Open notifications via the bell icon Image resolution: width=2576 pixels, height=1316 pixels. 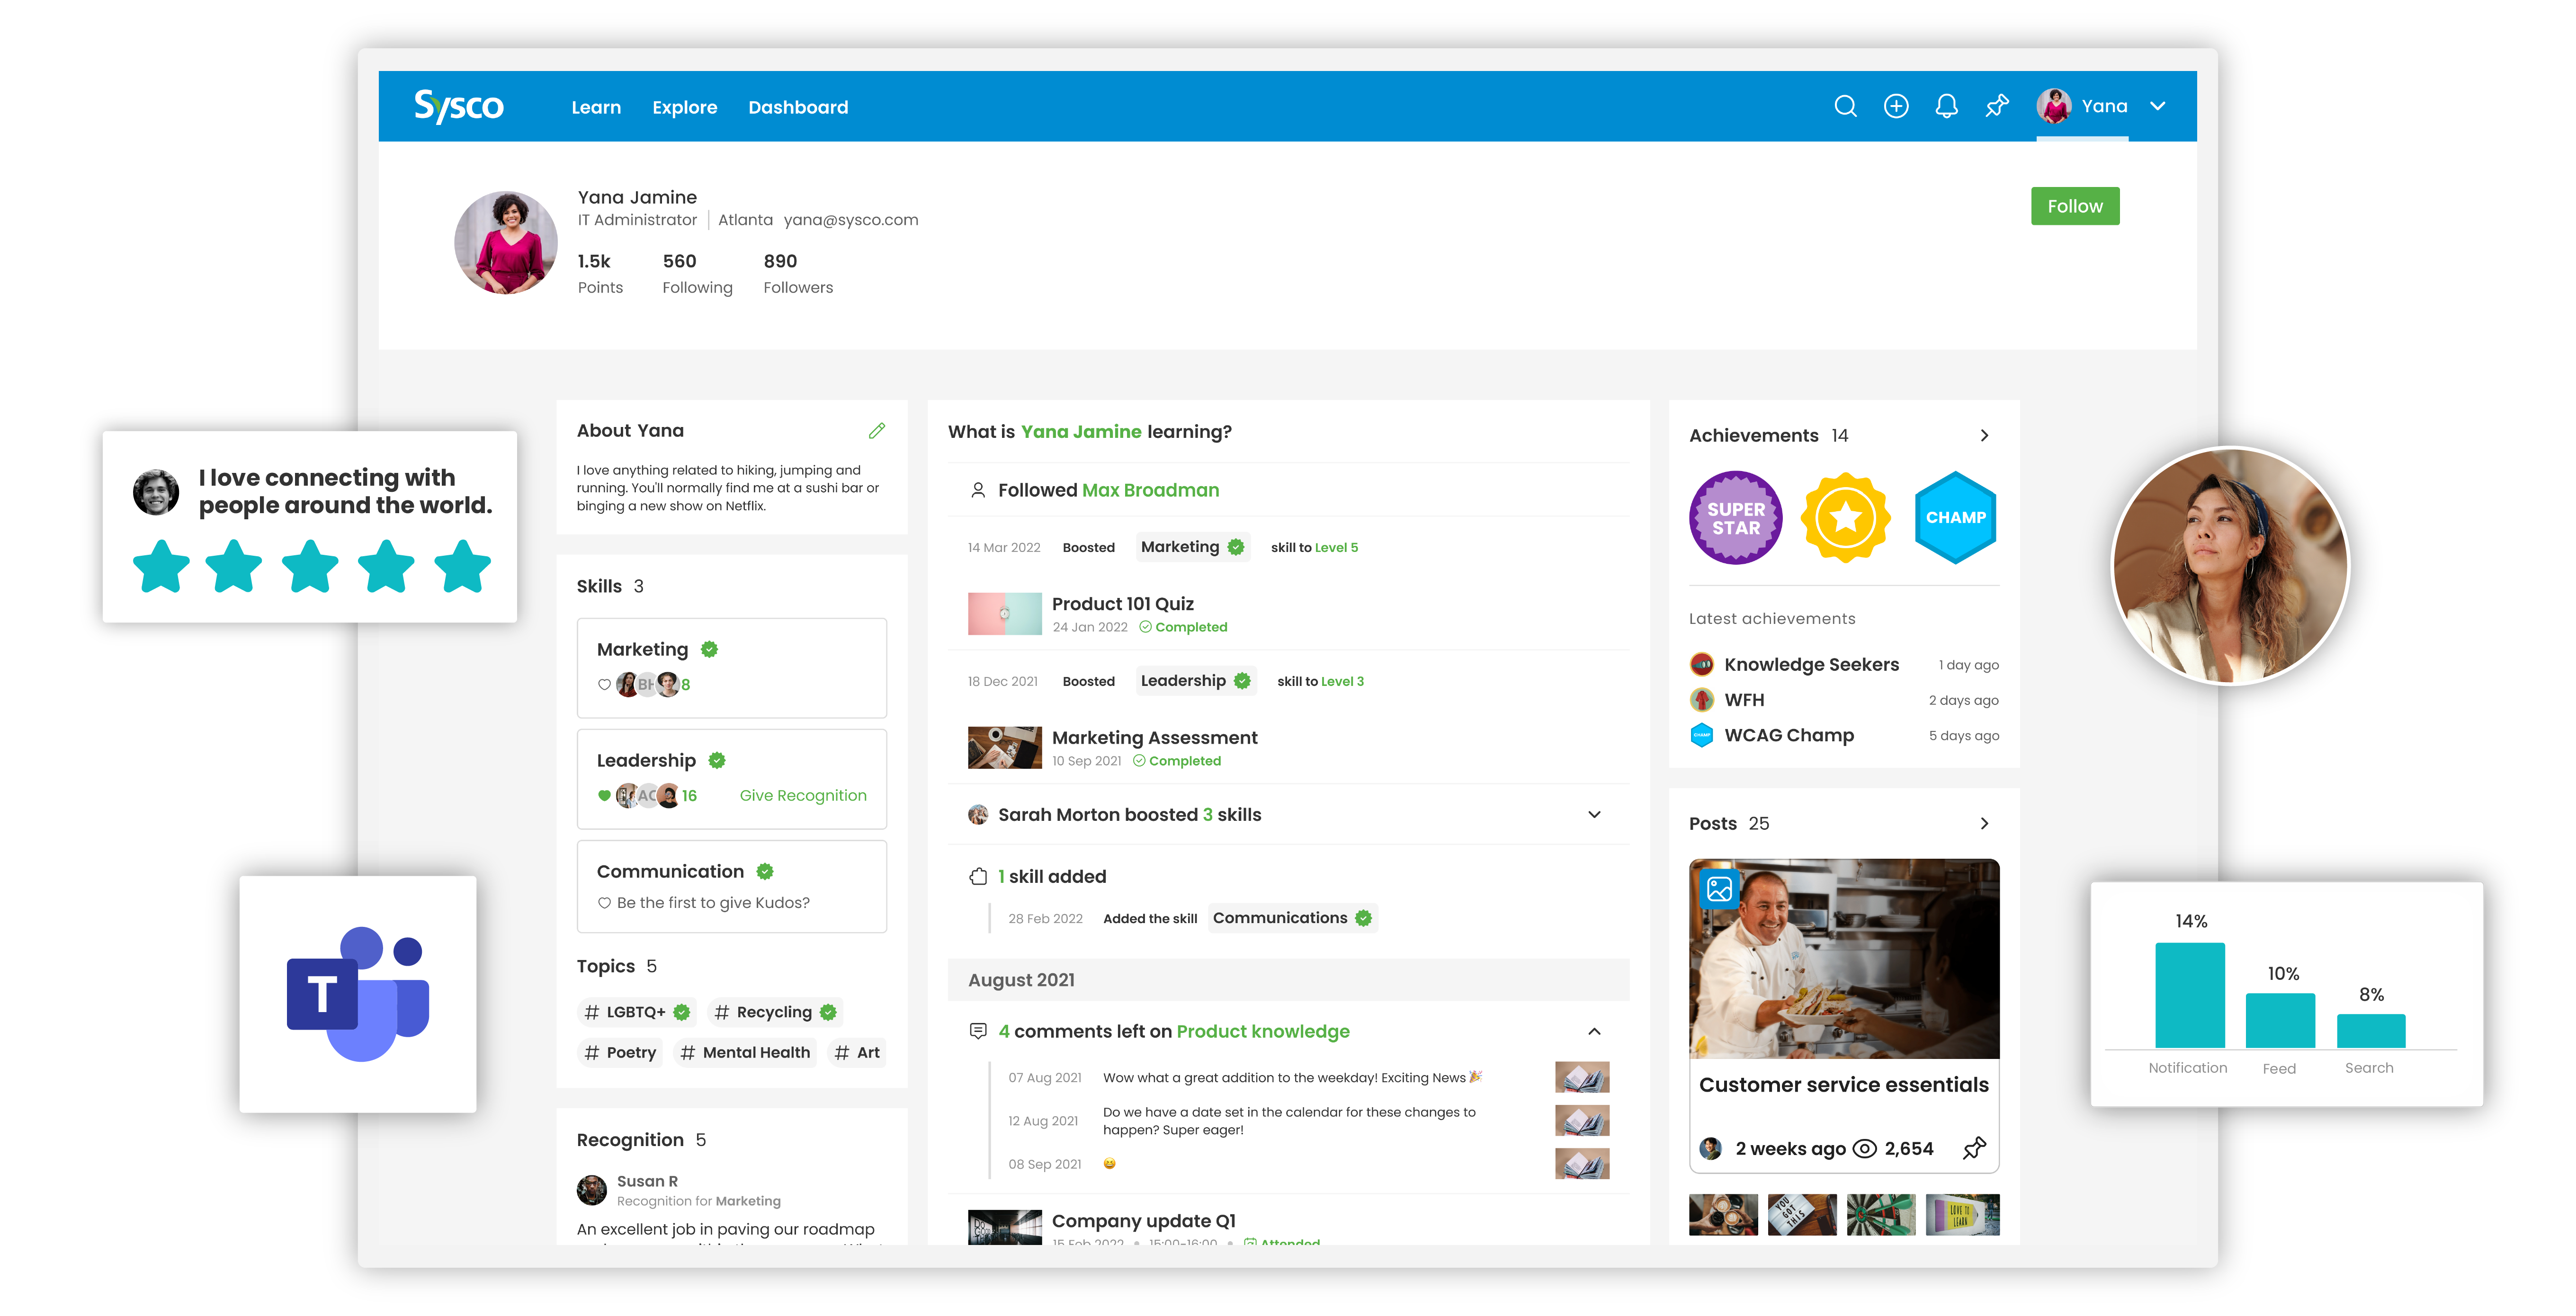1946,106
